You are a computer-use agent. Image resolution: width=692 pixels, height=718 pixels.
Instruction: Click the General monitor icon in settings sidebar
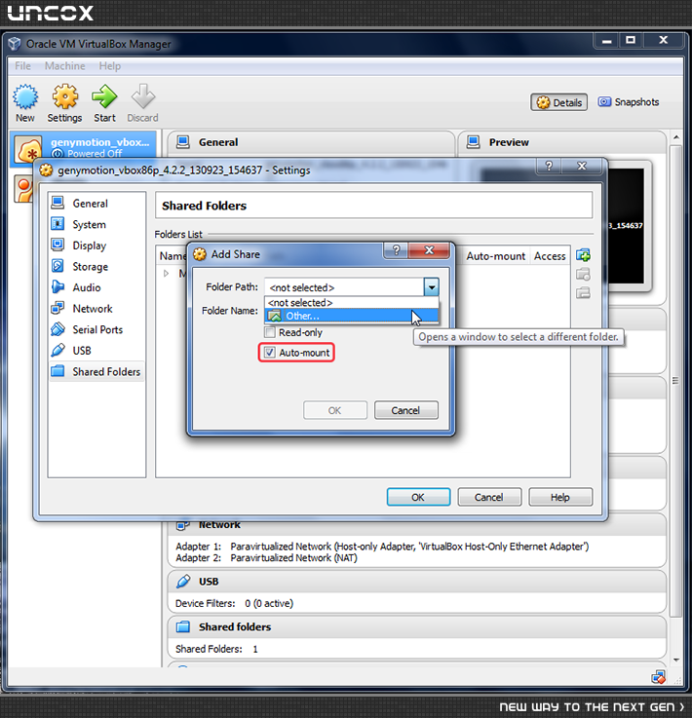coord(58,203)
